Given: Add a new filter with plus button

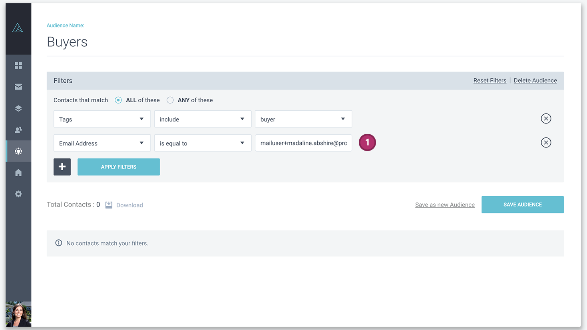Looking at the screenshot, I should [x=62, y=167].
